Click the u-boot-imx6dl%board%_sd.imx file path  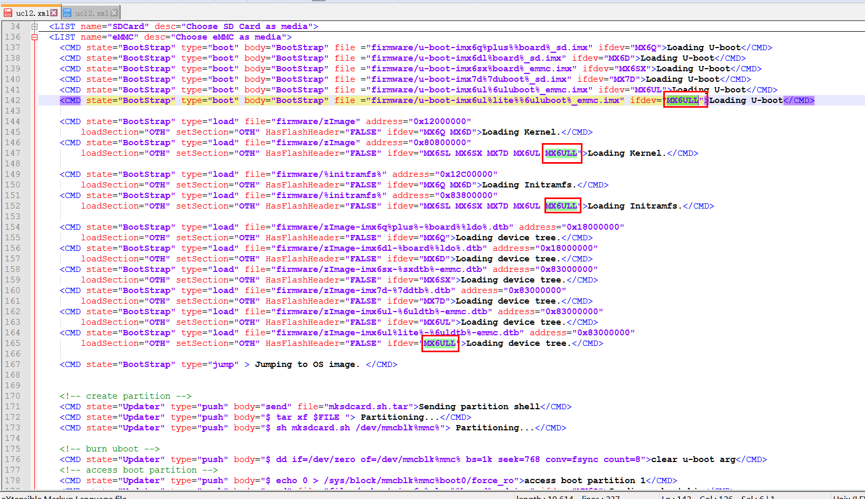pos(466,58)
